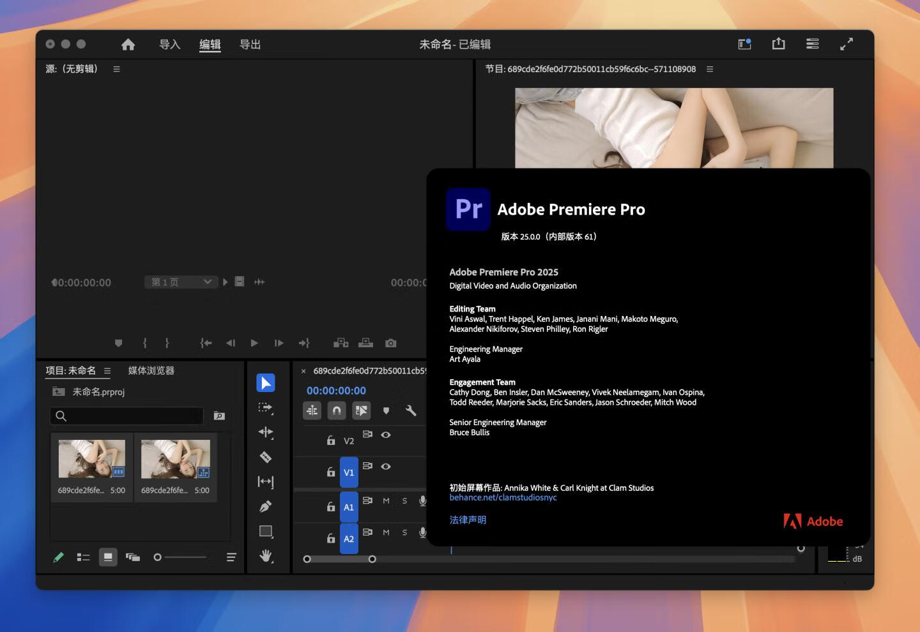
Task: Solo the A2 audio track
Action: click(x=404, y=532)
